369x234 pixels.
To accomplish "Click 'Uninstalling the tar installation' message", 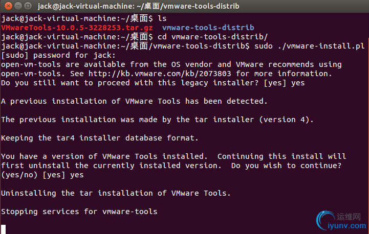I will tap(116, 193).
